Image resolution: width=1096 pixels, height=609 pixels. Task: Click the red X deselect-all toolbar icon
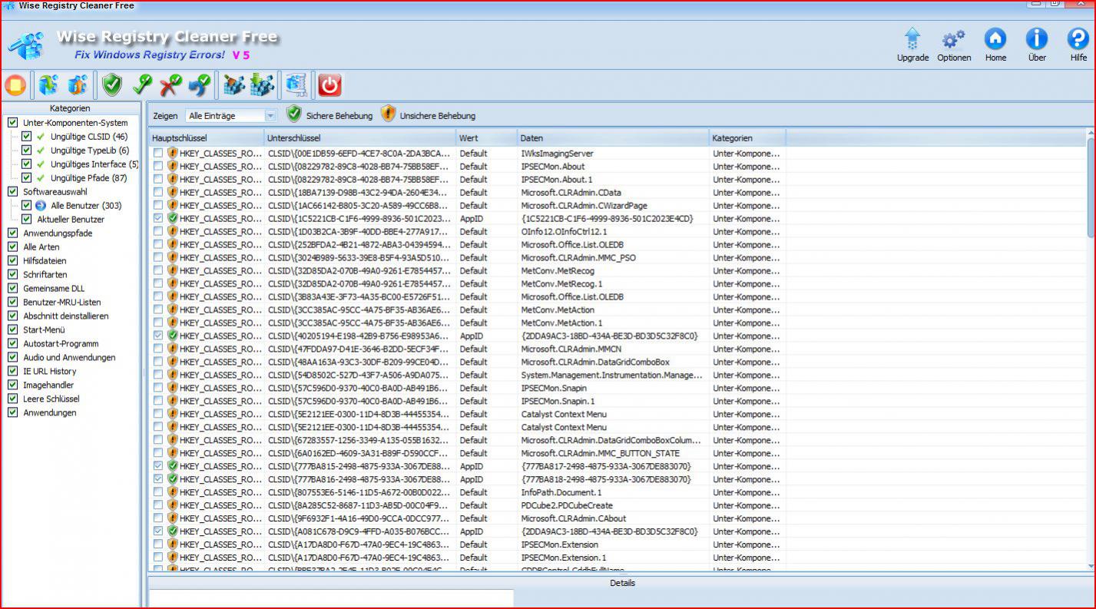(x=171, y=85)
